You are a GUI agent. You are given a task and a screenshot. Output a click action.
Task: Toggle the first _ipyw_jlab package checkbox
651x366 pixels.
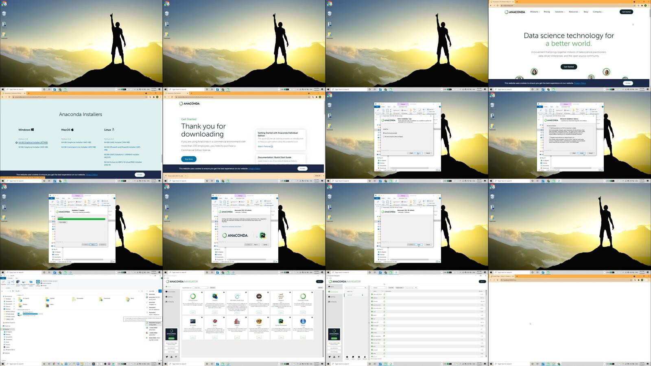[x=372, y=294]
